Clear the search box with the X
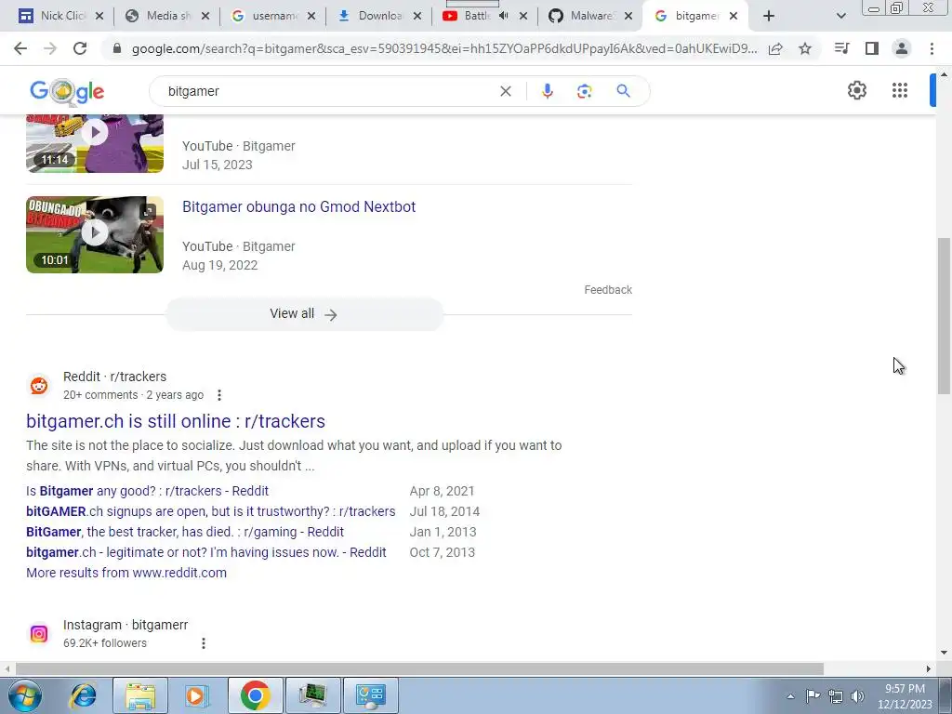The width and height of the screenshot is (952, 714). (x=505, y=91)
